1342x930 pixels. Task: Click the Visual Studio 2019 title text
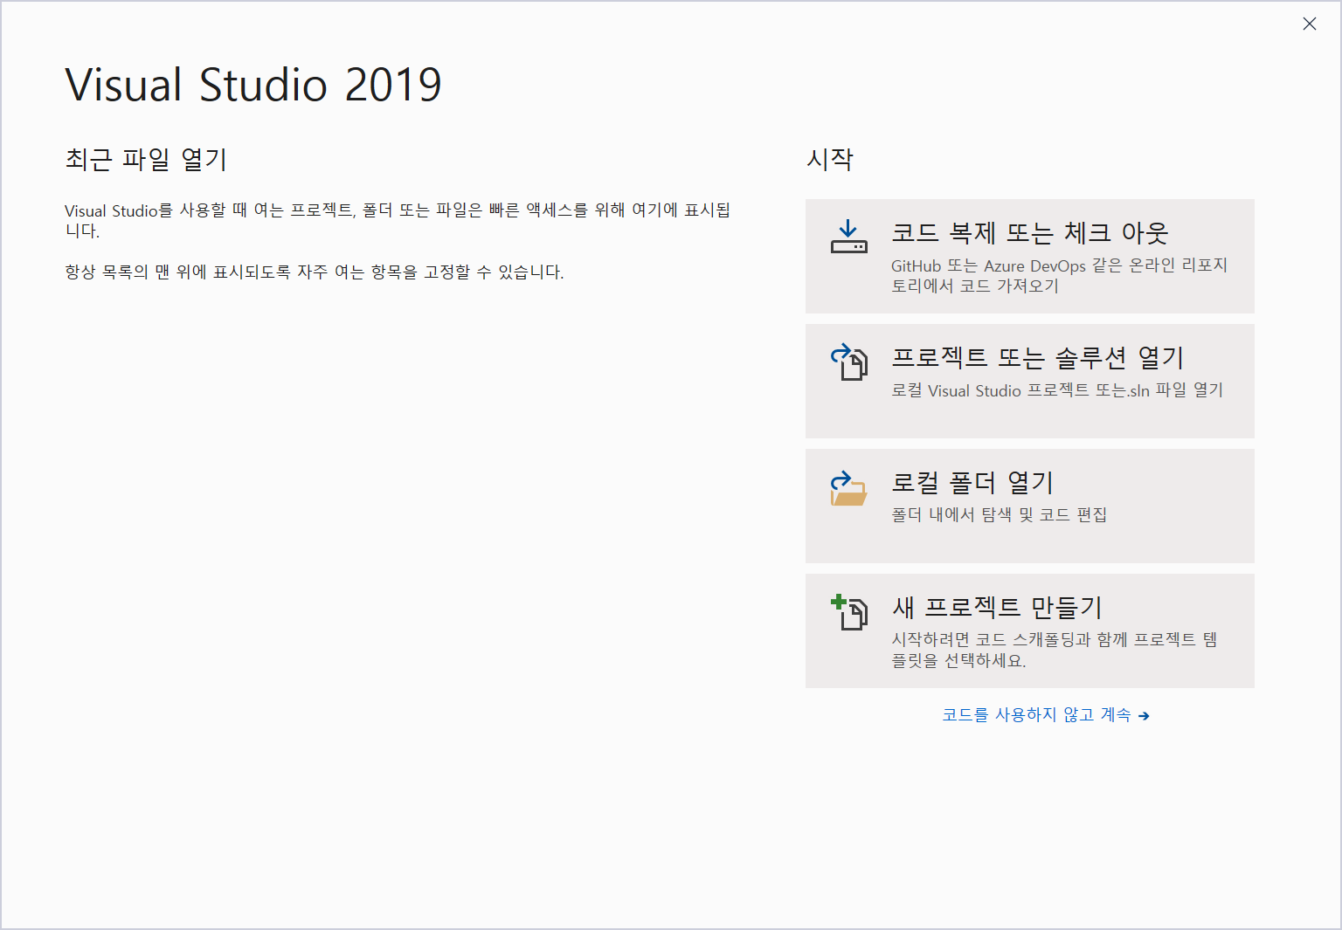point(253,85)
